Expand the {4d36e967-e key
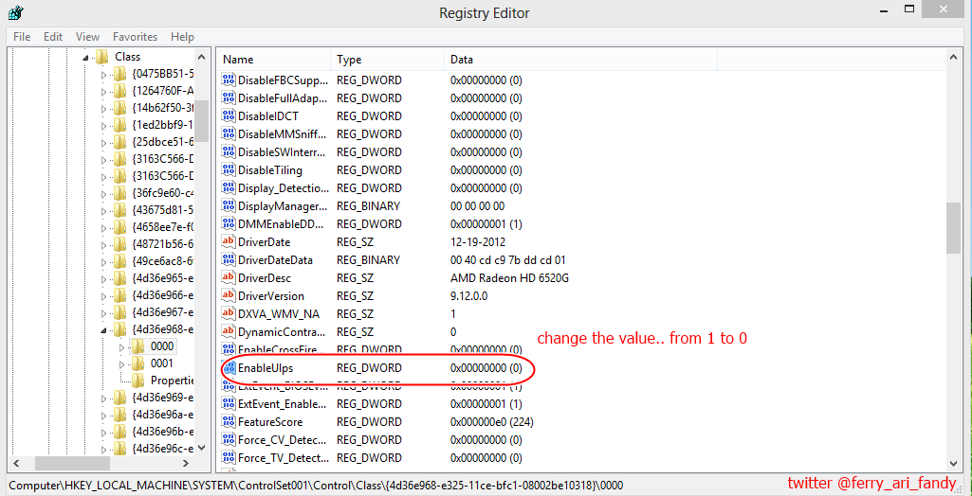The height and width of the screenshot is (496, 972). [103, 311]
